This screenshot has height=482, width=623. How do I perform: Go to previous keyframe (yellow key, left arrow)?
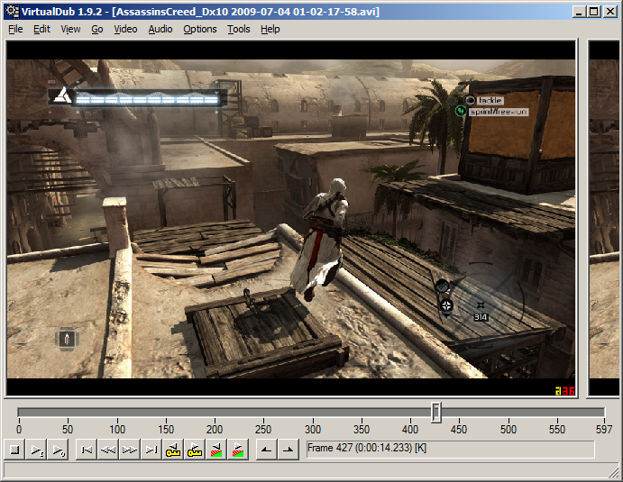click(173, 450)
